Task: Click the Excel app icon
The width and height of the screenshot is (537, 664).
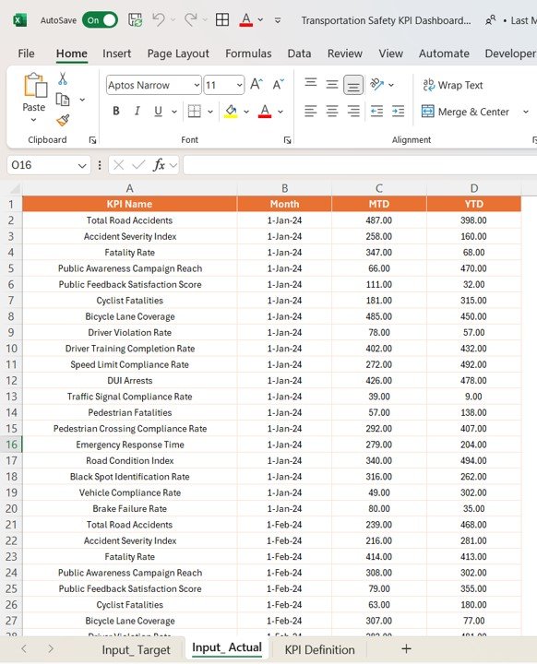Action: tap(20, 20)
